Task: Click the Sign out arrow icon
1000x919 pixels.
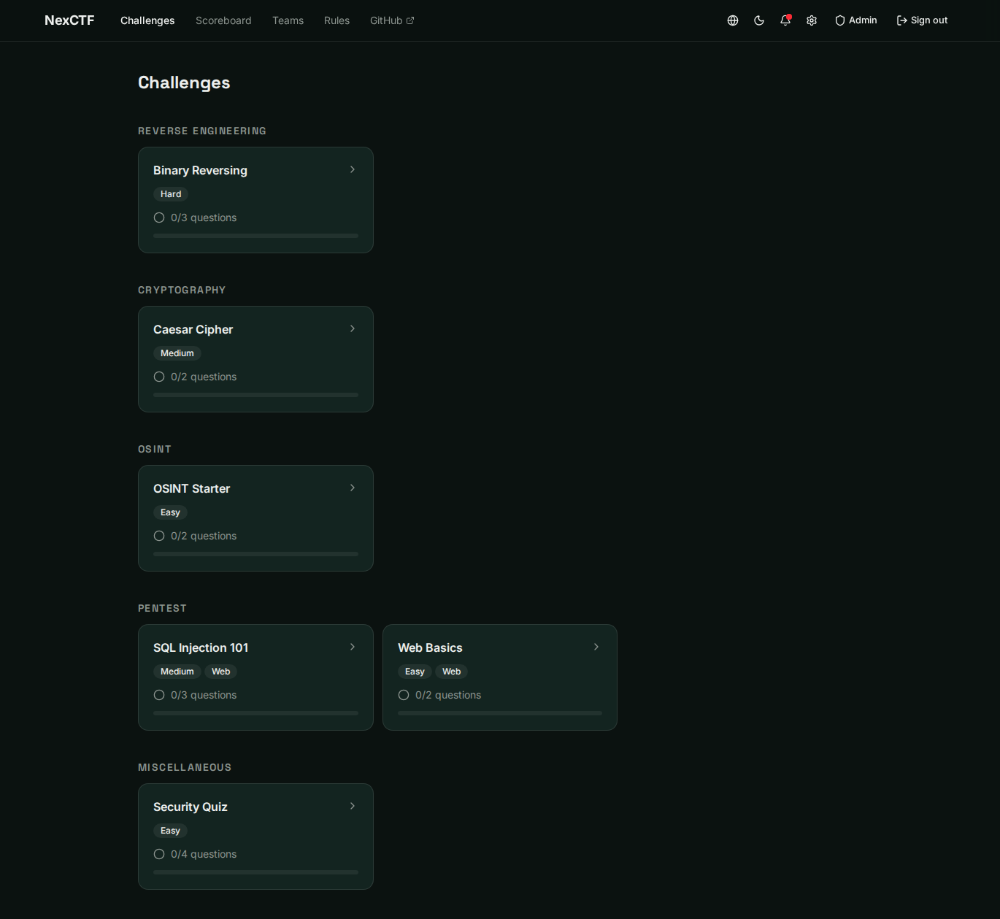Action: tap(902, 20)
